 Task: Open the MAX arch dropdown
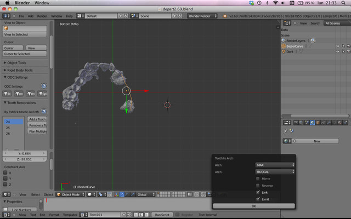[x=275, y=165]
